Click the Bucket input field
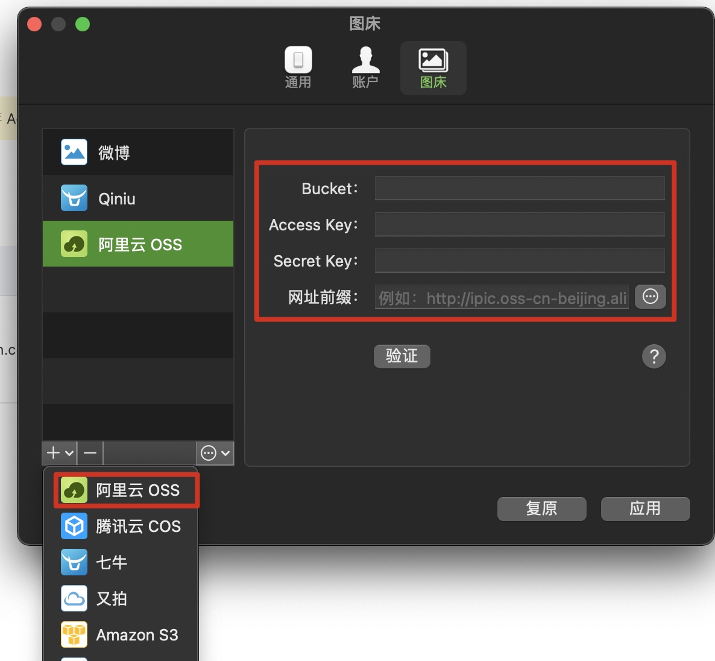 pyautogui.click(x=519, y=188)
